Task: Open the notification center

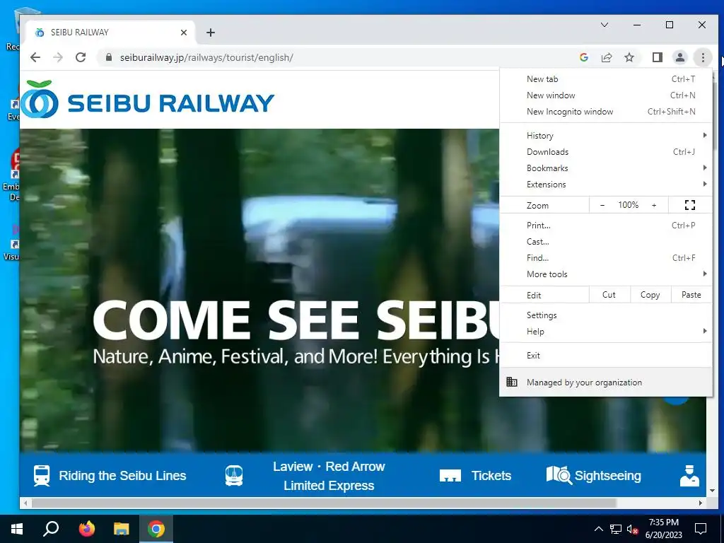Action: click(701, 529)
